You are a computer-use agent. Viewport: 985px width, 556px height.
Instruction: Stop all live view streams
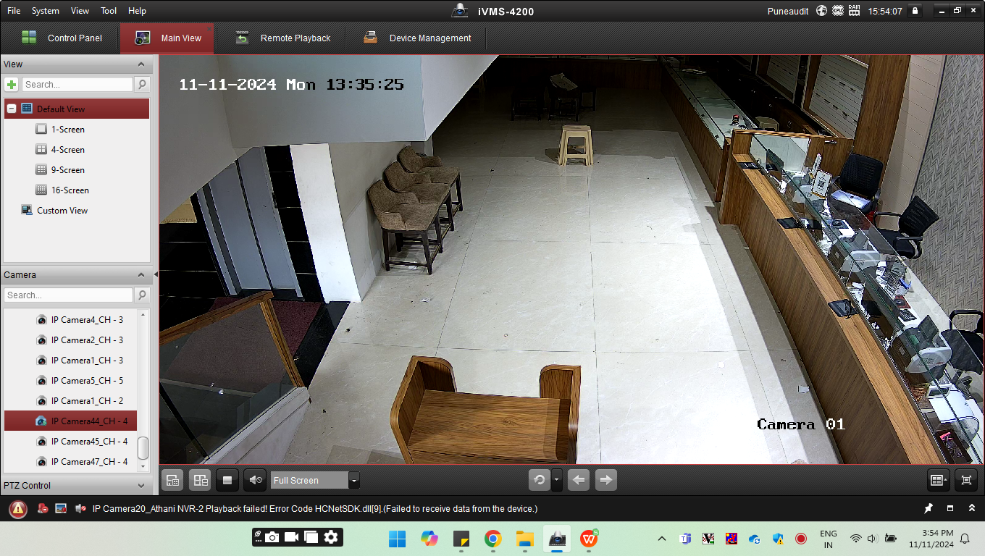pyautogui.click(x=227, y=480)
